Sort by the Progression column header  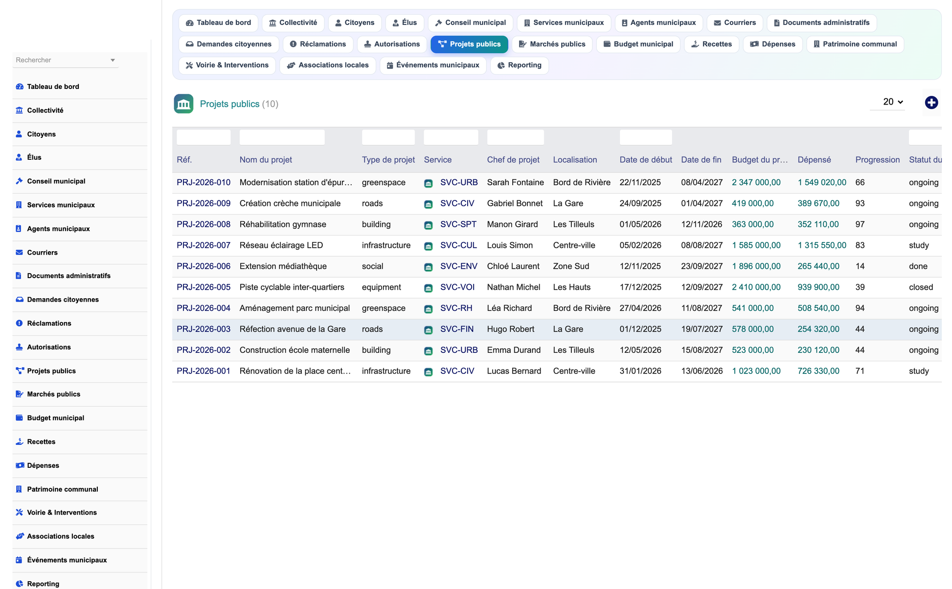[877, 160]
